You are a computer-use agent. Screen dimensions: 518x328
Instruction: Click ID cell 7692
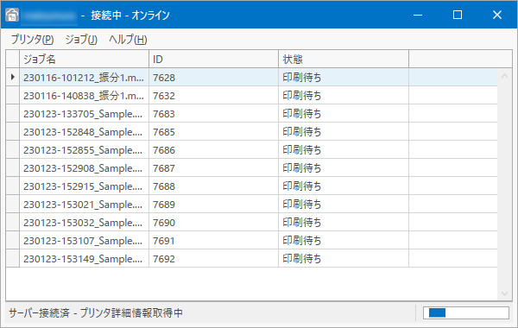pyautogui.click(x=214, y=259)
